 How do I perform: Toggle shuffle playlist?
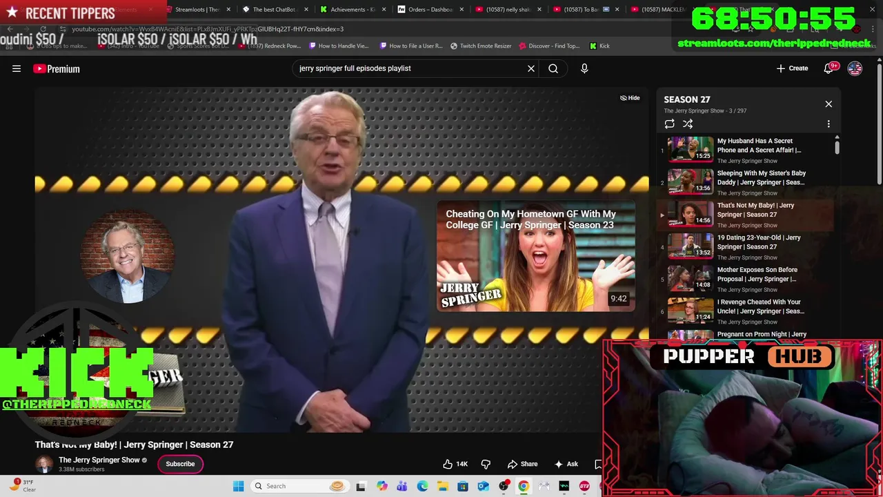[688, 124]
